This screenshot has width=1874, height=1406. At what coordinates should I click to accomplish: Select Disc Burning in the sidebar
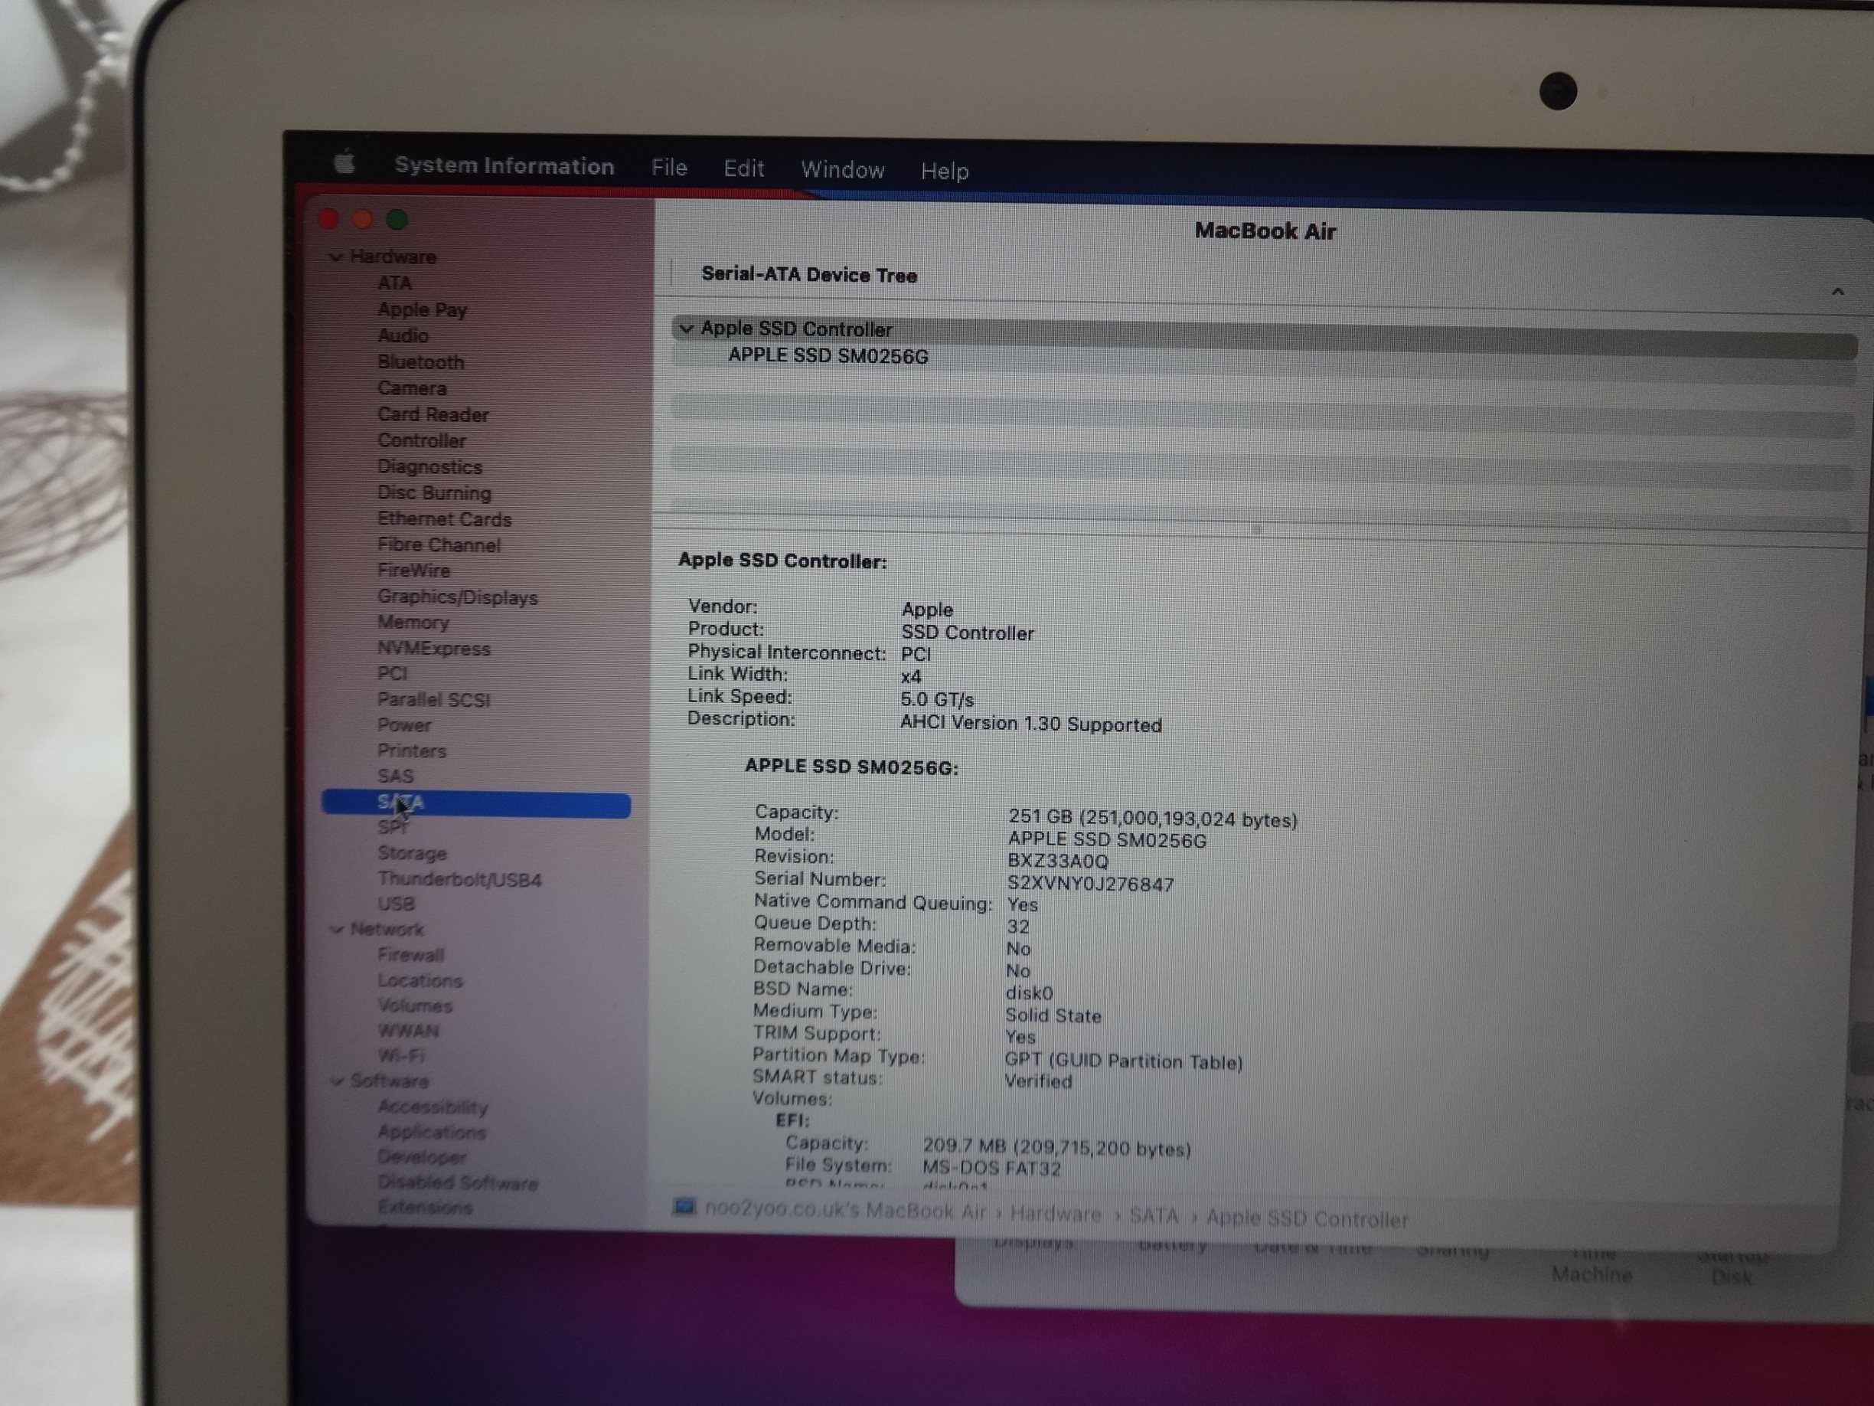pyautogui.click(x=434, y=493)
